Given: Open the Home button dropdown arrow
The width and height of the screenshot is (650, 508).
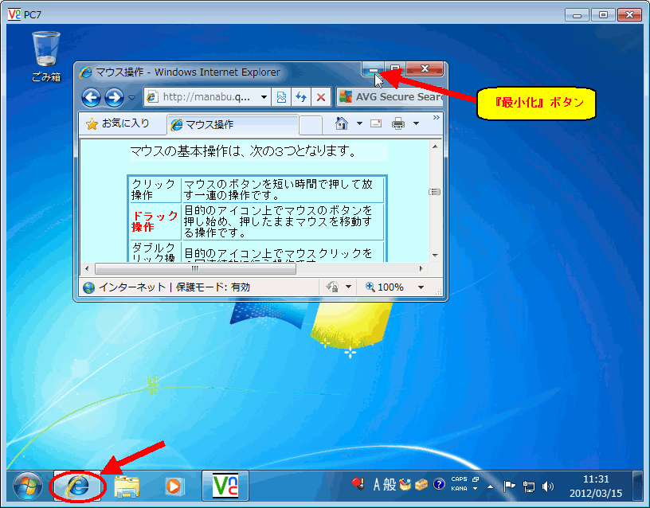Looking at the screenshot, I should (358, 125).
